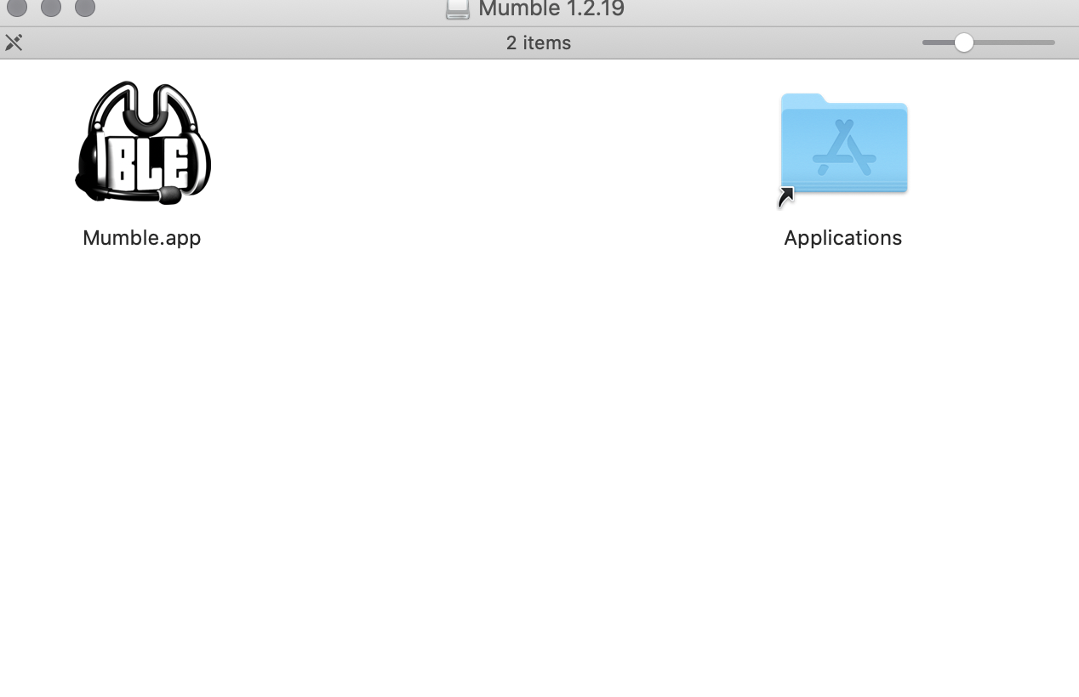
Task: Zoom the Mumble 1.2.19 window
Action: pos(85,7)
